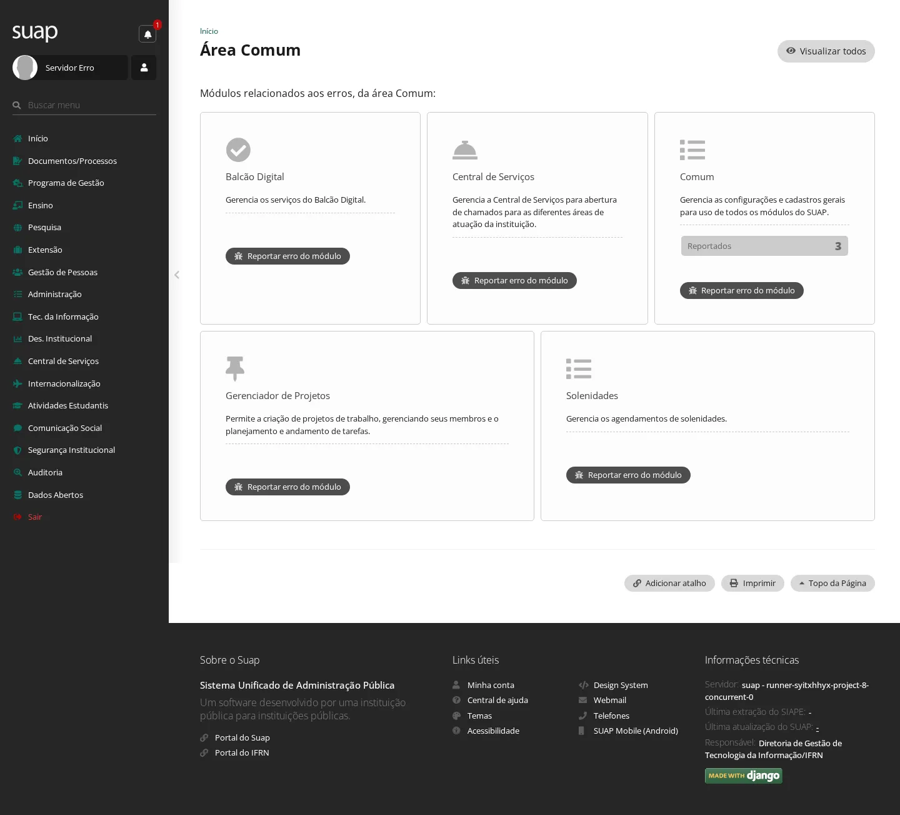The width and height of the screenshot is (900, 815).
Task: Click the Gerenciador de Projetos pin icon
Action: [x=235, y=369]
